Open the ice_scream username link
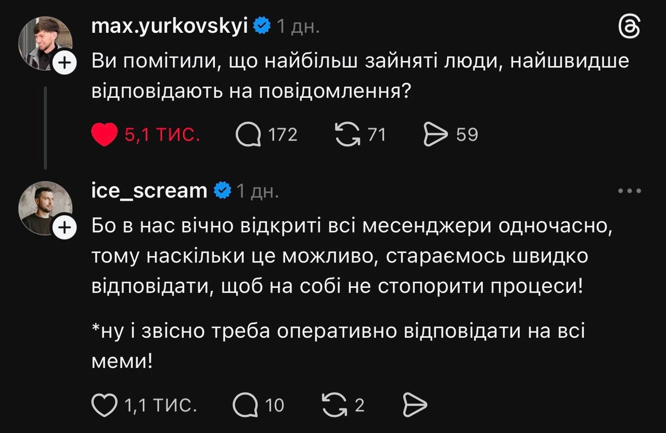 point(149,190)
